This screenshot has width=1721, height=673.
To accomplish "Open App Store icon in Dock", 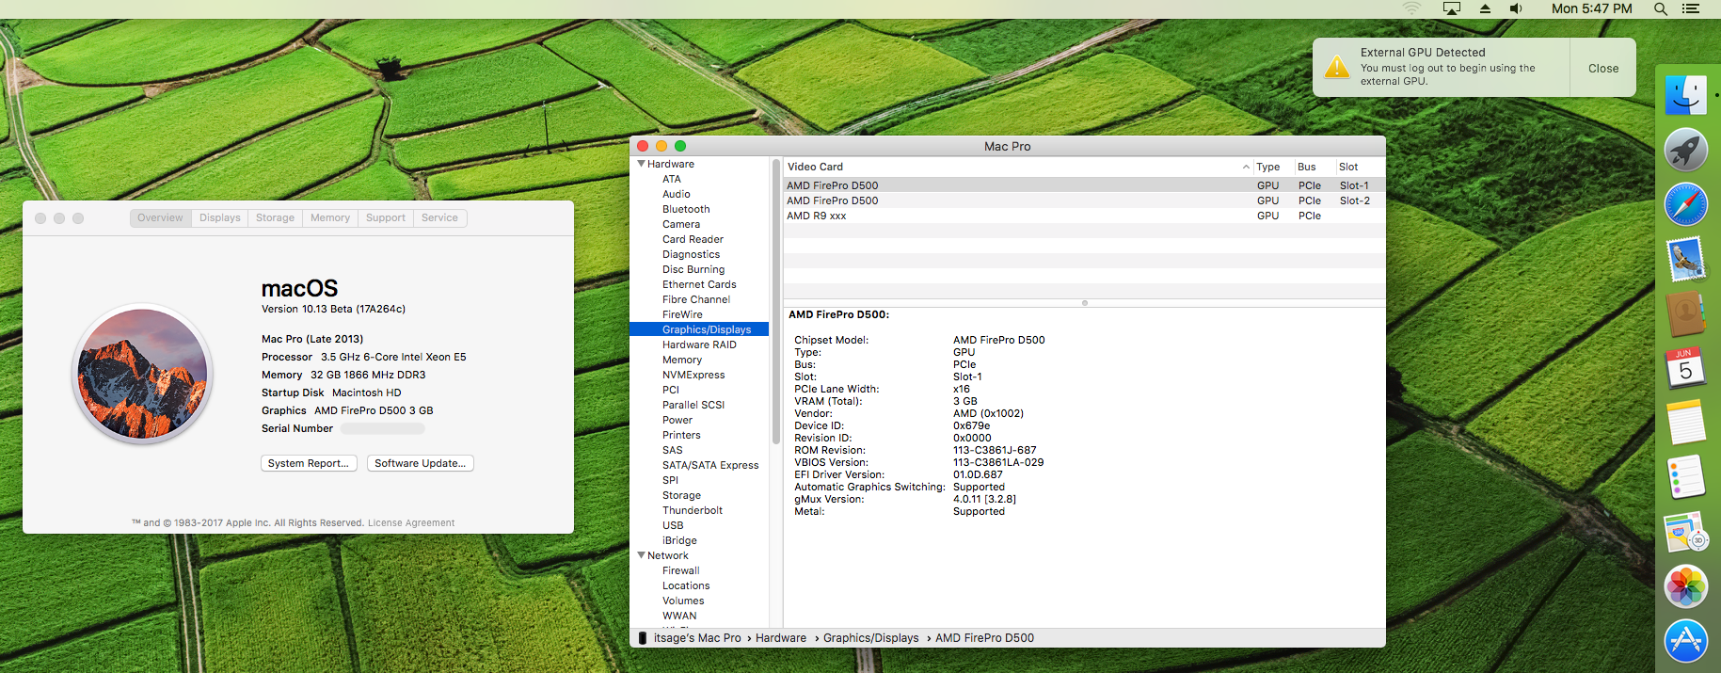I will [1685, 641].
